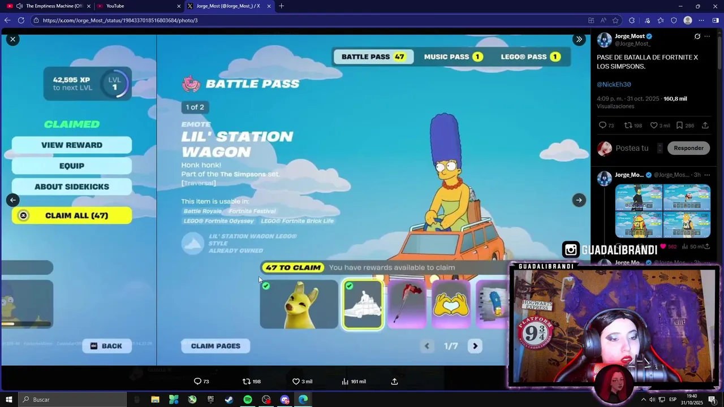
Task: Collapse the tweet side panel with double chevron
Action: tap(579, 39)
